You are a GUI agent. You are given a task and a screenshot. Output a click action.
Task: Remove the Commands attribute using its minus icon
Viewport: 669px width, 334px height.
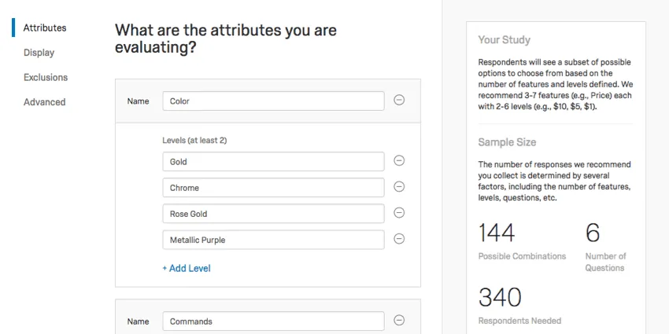point(399,320)
